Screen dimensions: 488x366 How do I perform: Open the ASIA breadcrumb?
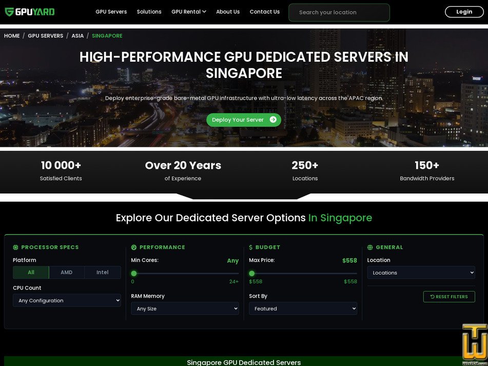click(x=77, y=36)
